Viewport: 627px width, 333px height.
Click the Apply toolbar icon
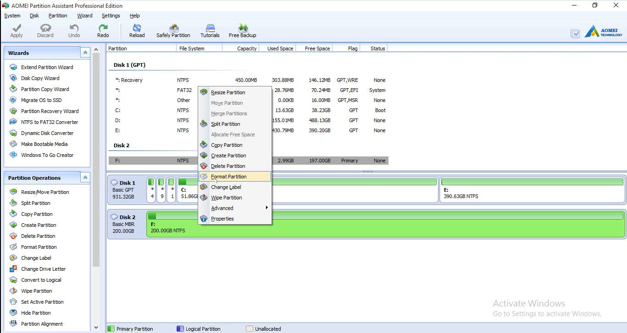pyautogui.click(x=17, y=31)
